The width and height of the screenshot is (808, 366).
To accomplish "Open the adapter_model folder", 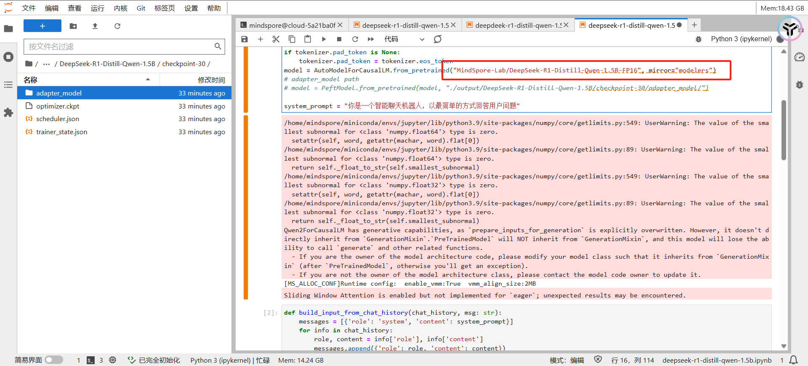I will click(x=59, y=93).
